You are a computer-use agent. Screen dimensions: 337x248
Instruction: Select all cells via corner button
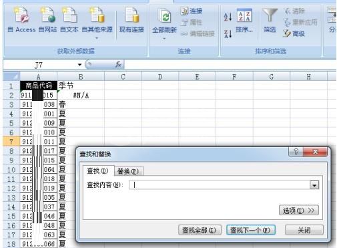(x=11, y=77)
